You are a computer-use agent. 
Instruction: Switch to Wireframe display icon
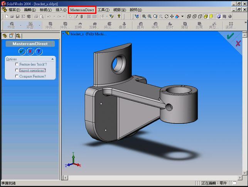click(189, 16)
